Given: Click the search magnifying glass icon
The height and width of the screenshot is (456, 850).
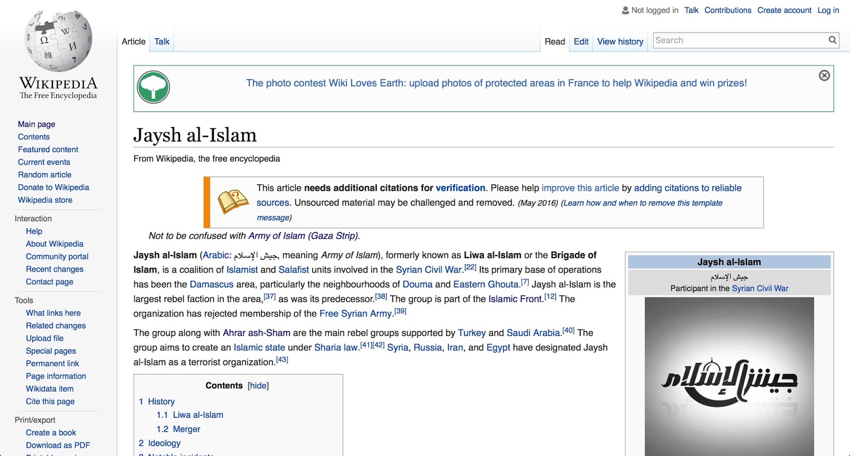Looking at the screenshot, I should [832, 40].
